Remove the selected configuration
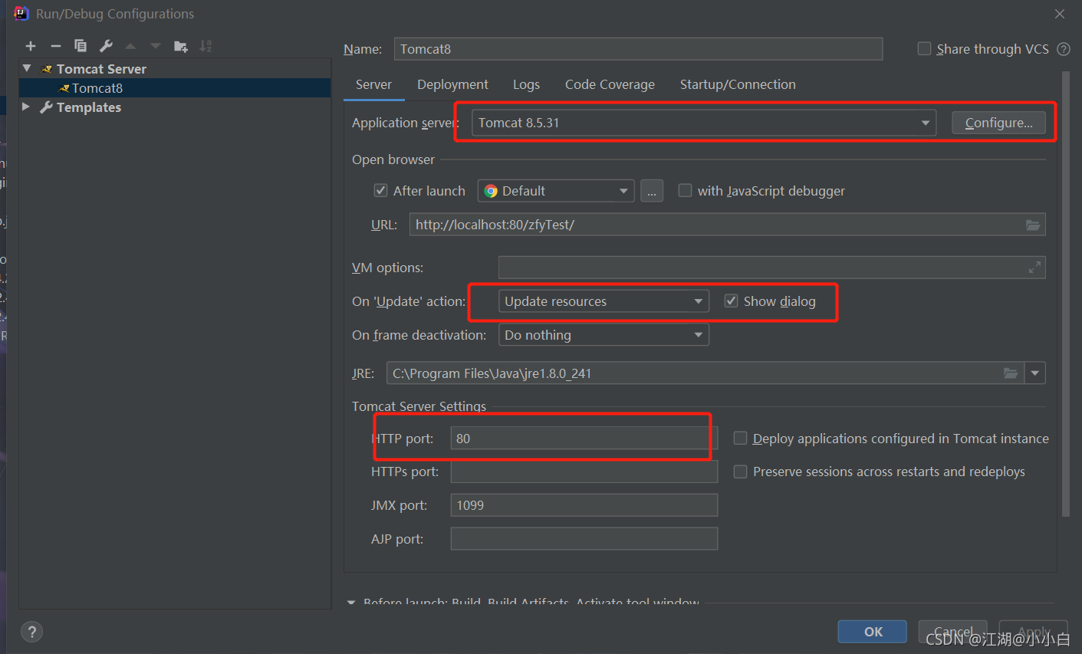Viewport: 1082px width, 654px height. [56, 46]
